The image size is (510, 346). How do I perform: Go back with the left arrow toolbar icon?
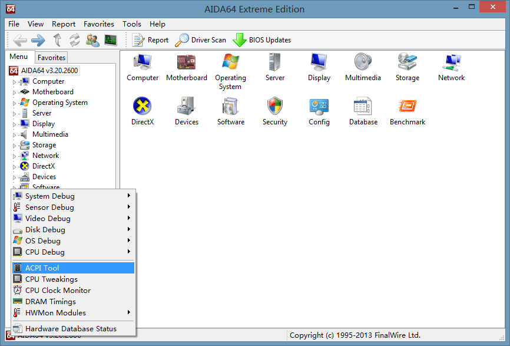(20, 40)
